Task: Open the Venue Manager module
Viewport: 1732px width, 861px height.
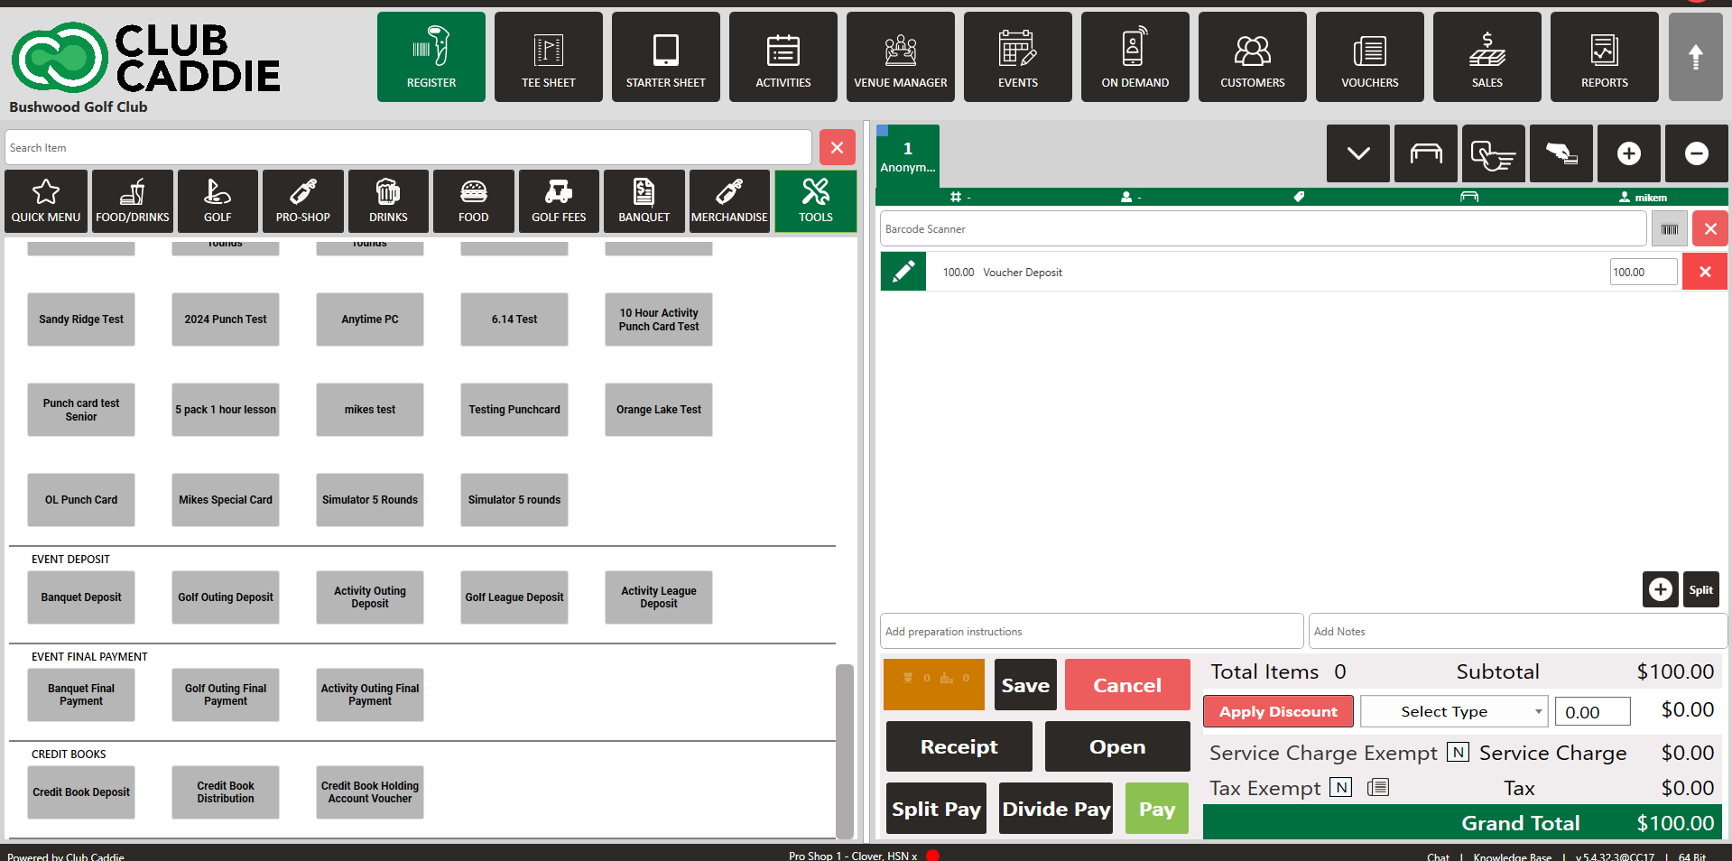Action: click(900, 57)
